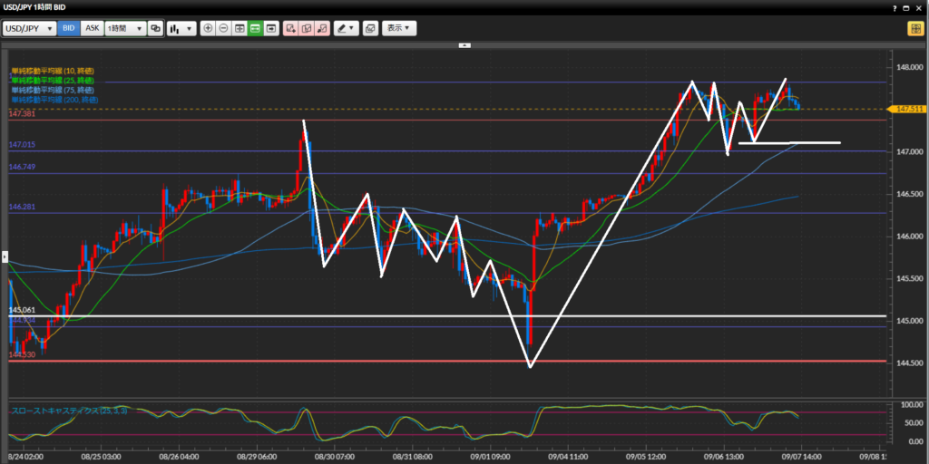
Task: Click the yellow grid layout icon
Action: point(914,28)
